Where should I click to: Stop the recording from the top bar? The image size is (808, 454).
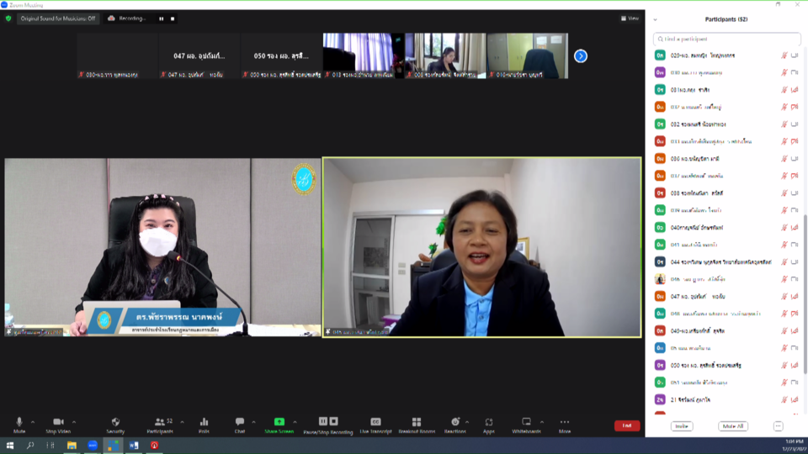click(173, 18)
